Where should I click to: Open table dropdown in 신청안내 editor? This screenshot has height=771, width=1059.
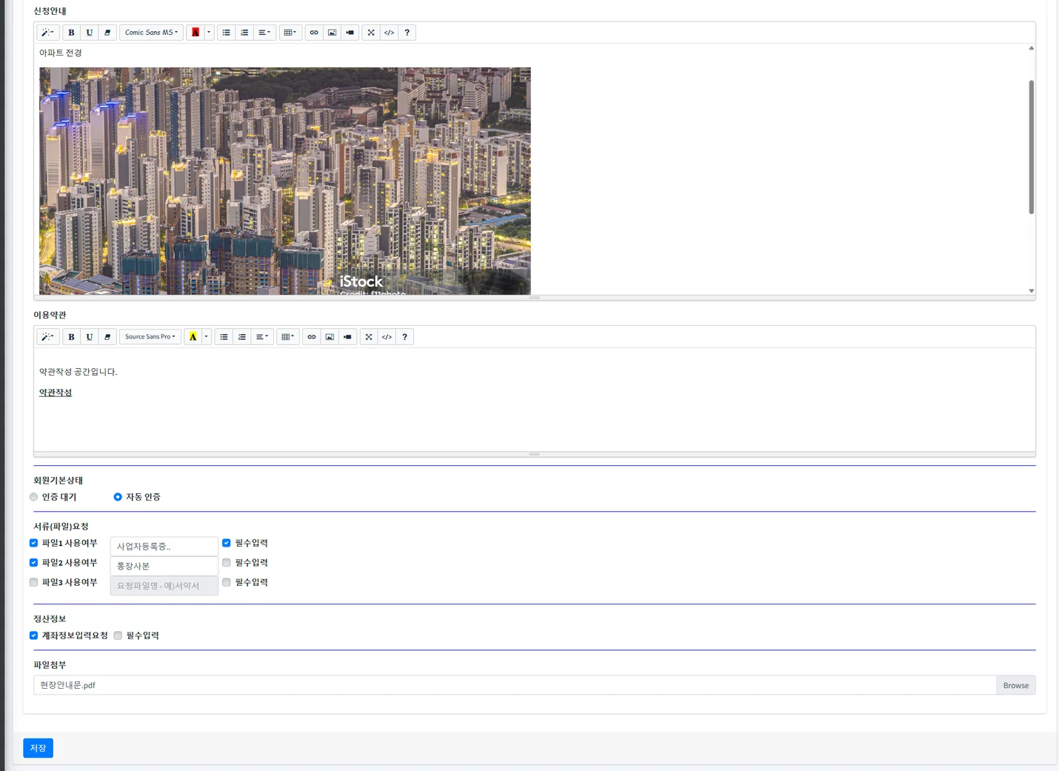coord(290,33)
